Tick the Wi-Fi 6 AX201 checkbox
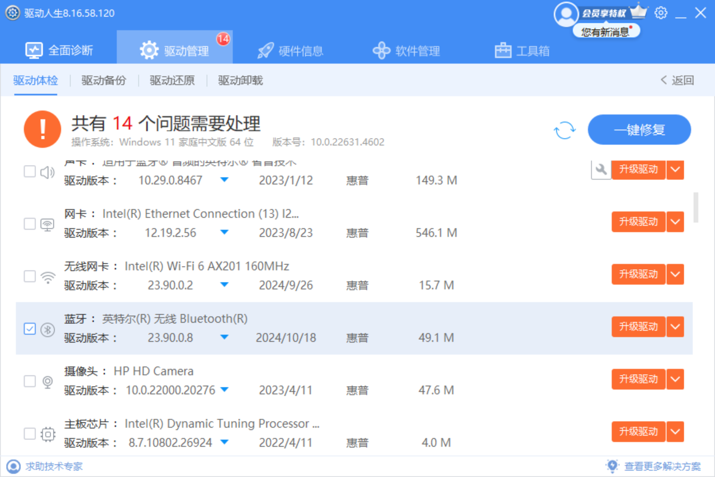The width and height of the screenshot is (715, 477). click(30, 276)
